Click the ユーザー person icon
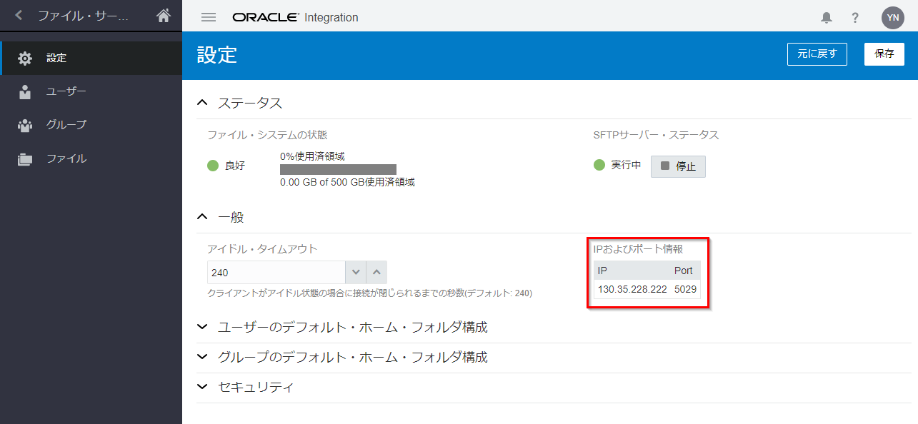The height and width of the screenshot is (424, 918). pos(25,92)
